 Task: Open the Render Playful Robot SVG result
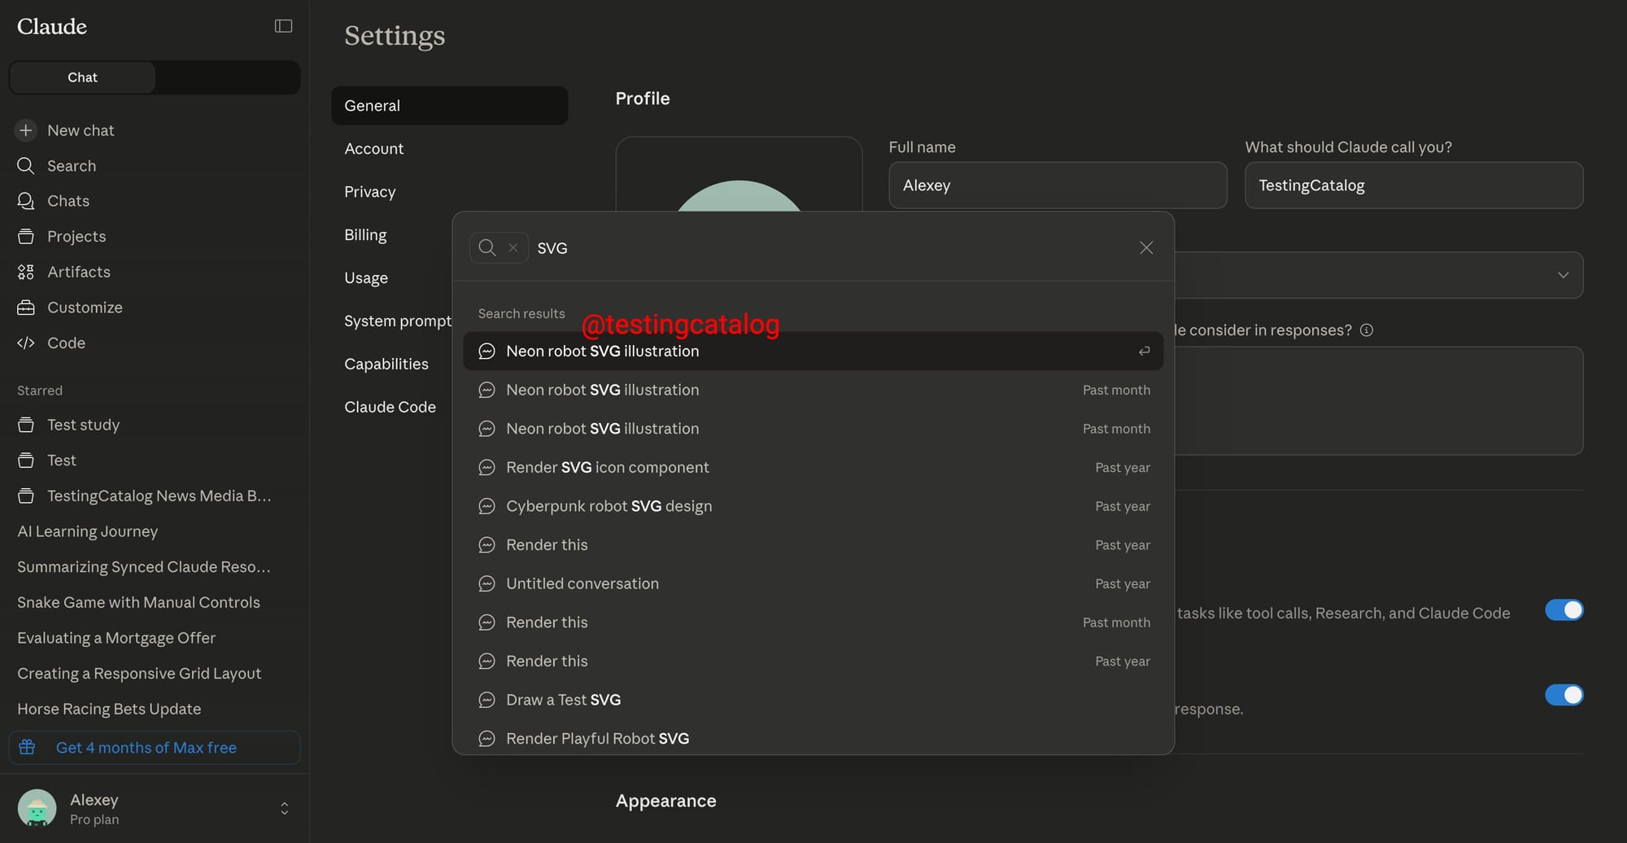(813, 739)
